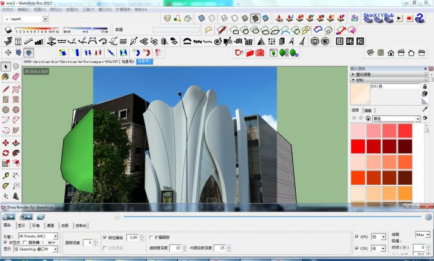
Task: Switch to the Thea 显示 tab
Action: (21, 226)
